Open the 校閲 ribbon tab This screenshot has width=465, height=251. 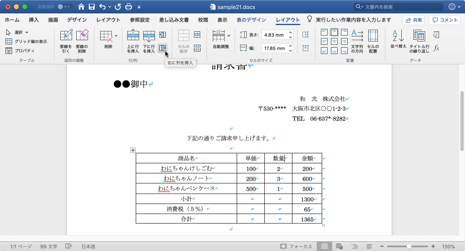(x=203, y=19)
